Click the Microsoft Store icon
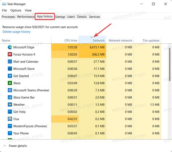The width and height of the screenshot is (172, 152). coord(10,69)
